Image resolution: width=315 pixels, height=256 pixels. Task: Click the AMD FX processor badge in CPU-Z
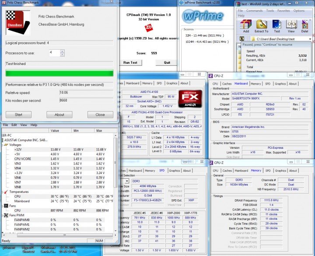tap(190, 99)
